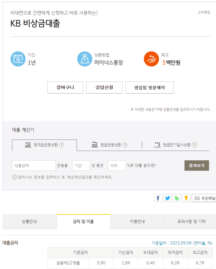Viewport: 216px width, 269px height.
Task: Select 원금만기일시상환 calculator tab
Action: click(176, 145)
